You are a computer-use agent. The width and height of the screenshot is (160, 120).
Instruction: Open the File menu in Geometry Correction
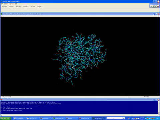pos(2,4)
